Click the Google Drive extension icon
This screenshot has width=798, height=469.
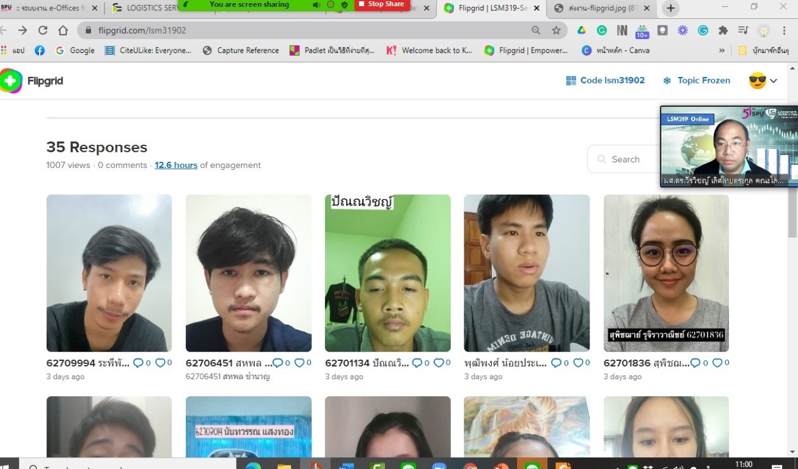582,31
